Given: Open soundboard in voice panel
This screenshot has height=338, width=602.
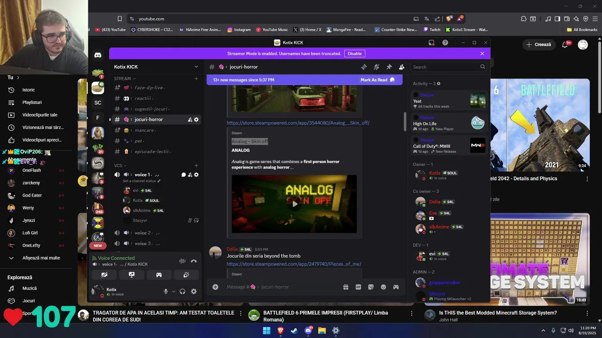Looking at the screenshot, I should (186, 275).
